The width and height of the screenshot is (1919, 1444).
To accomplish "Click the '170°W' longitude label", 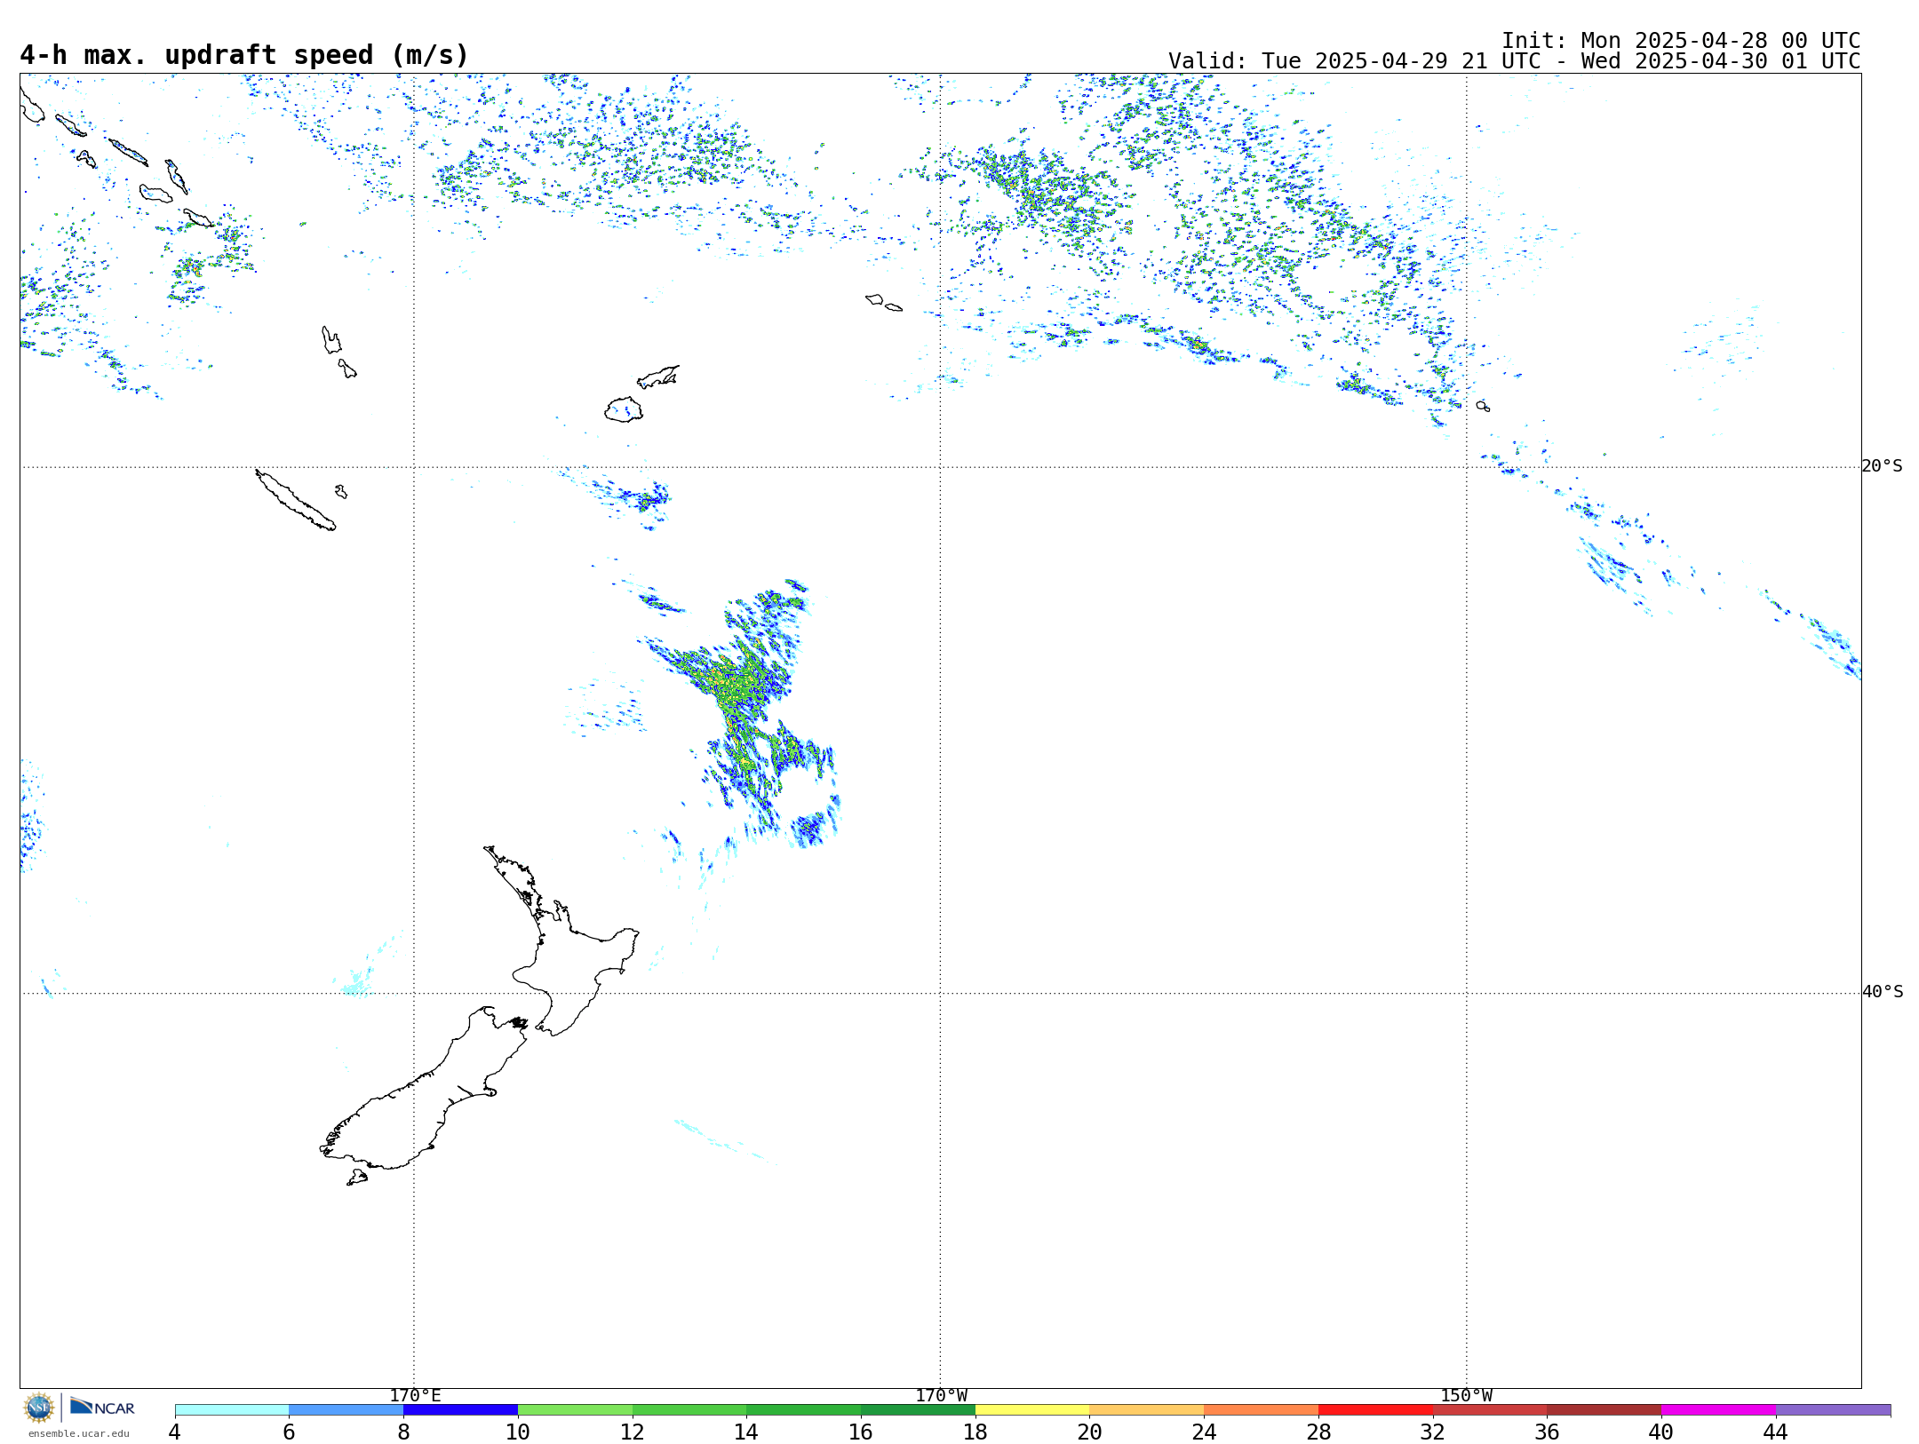I will [942, 1396].
